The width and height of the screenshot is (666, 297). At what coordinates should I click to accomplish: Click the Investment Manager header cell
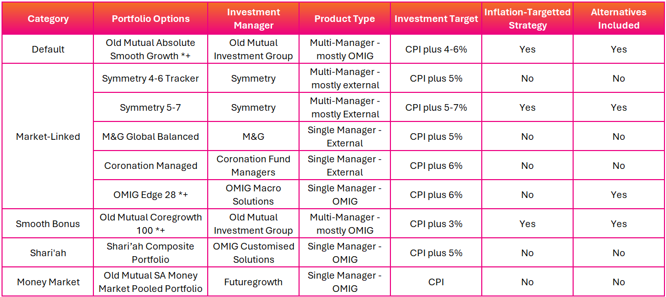[253, 19]
